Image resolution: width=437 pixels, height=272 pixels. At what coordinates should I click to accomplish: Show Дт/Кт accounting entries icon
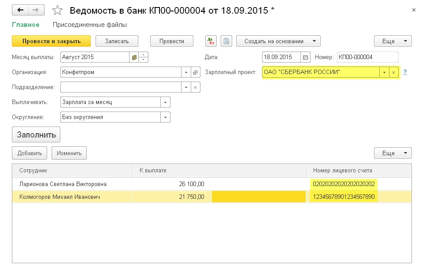pyautogui.click(x=211, y=41)
